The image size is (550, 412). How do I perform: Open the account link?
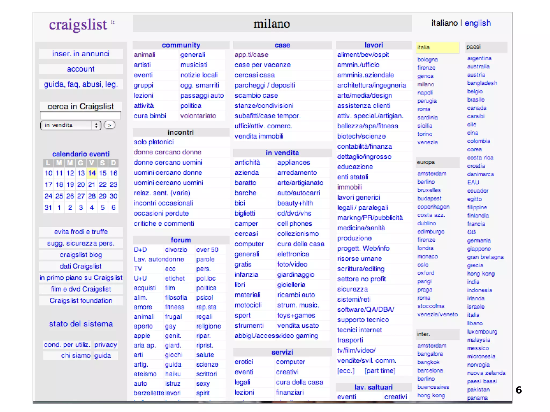pyautogui.click(x=81, y=69)
